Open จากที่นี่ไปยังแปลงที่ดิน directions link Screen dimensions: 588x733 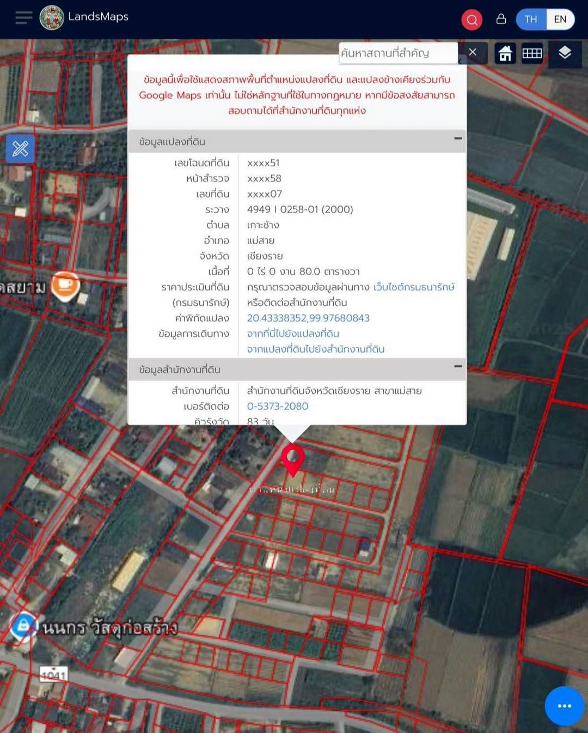pos(293,334)
